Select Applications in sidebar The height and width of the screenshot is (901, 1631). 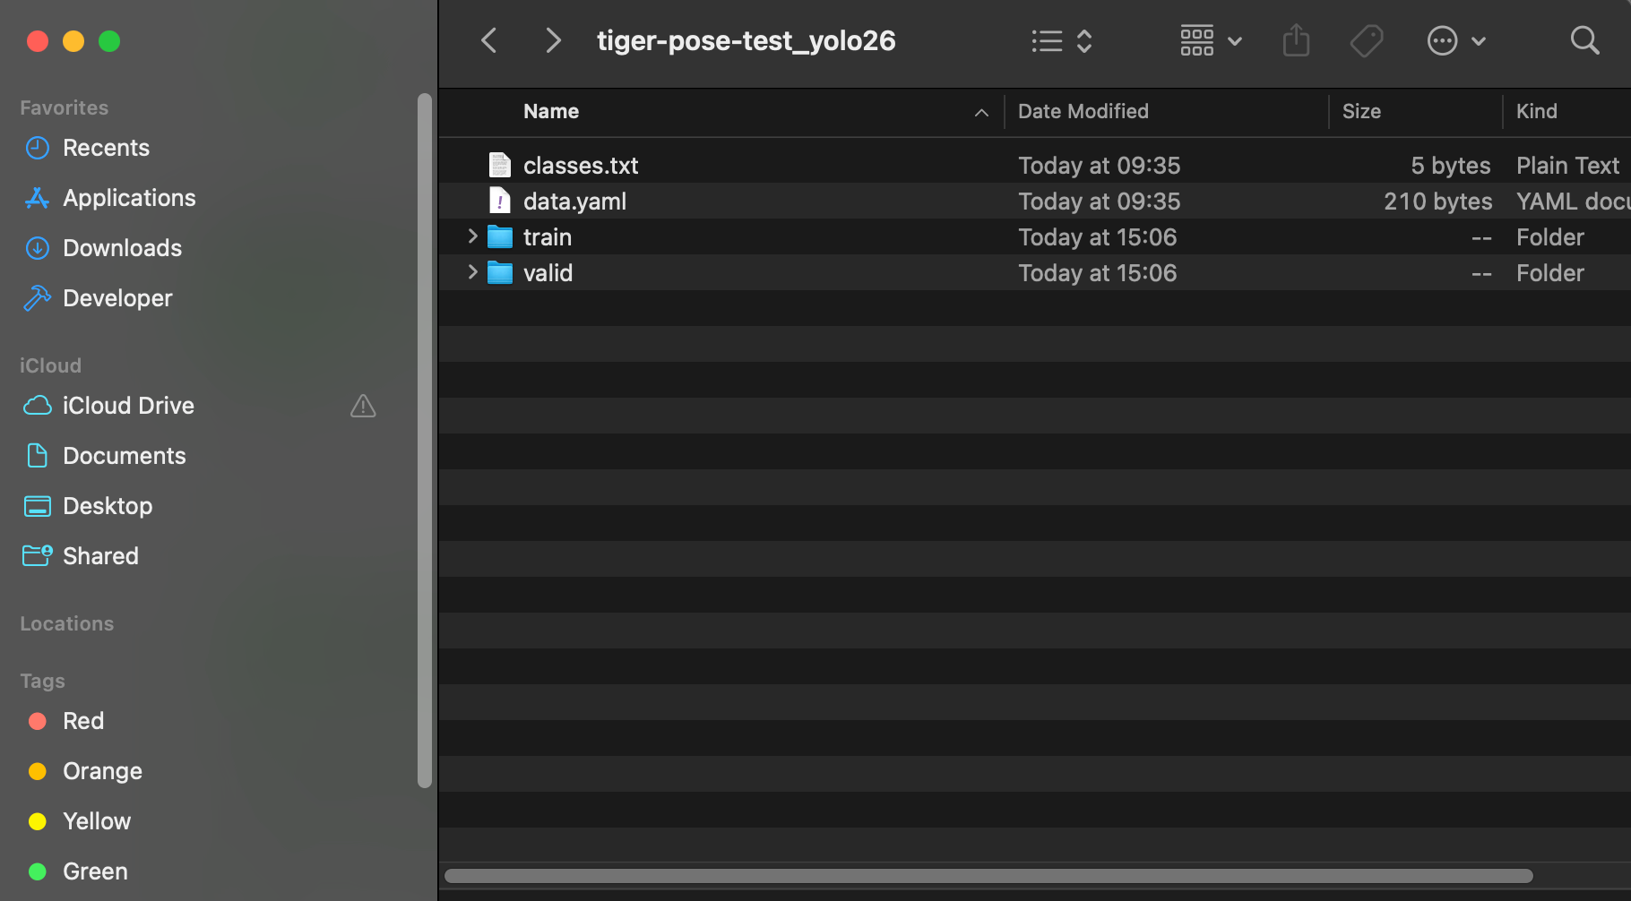(x=129, y=198)
